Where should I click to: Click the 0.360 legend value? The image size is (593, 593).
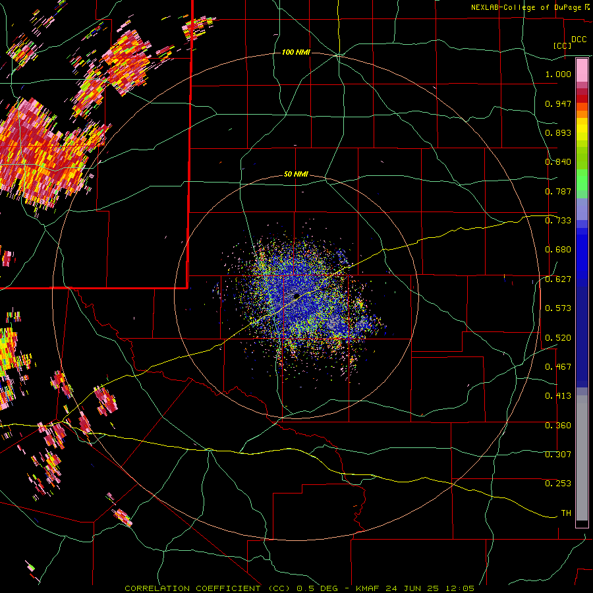coord(558,426)
